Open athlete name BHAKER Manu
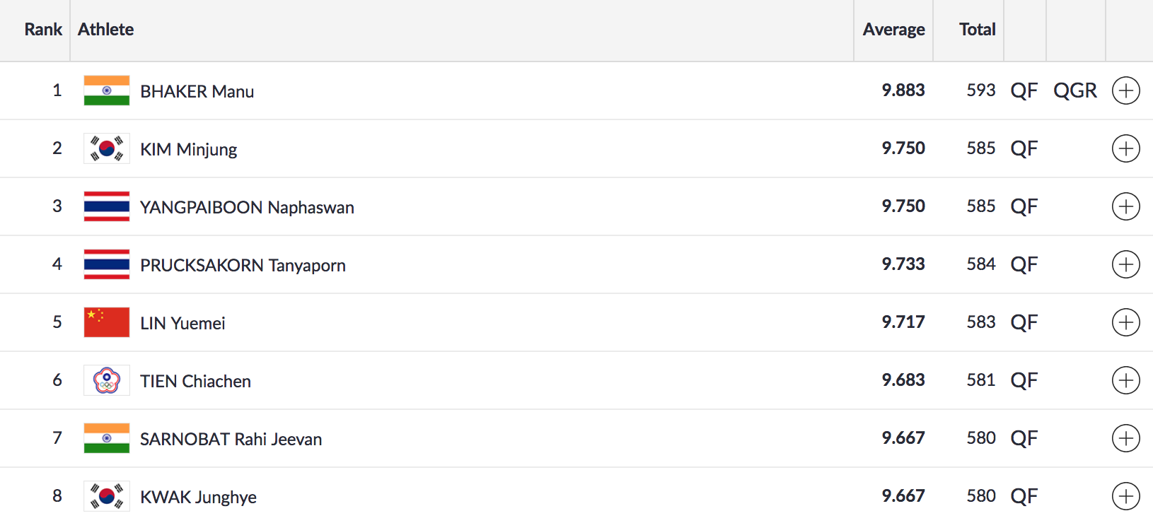Viewport: 1153px width, 523px height. click(x=197, y=92)
